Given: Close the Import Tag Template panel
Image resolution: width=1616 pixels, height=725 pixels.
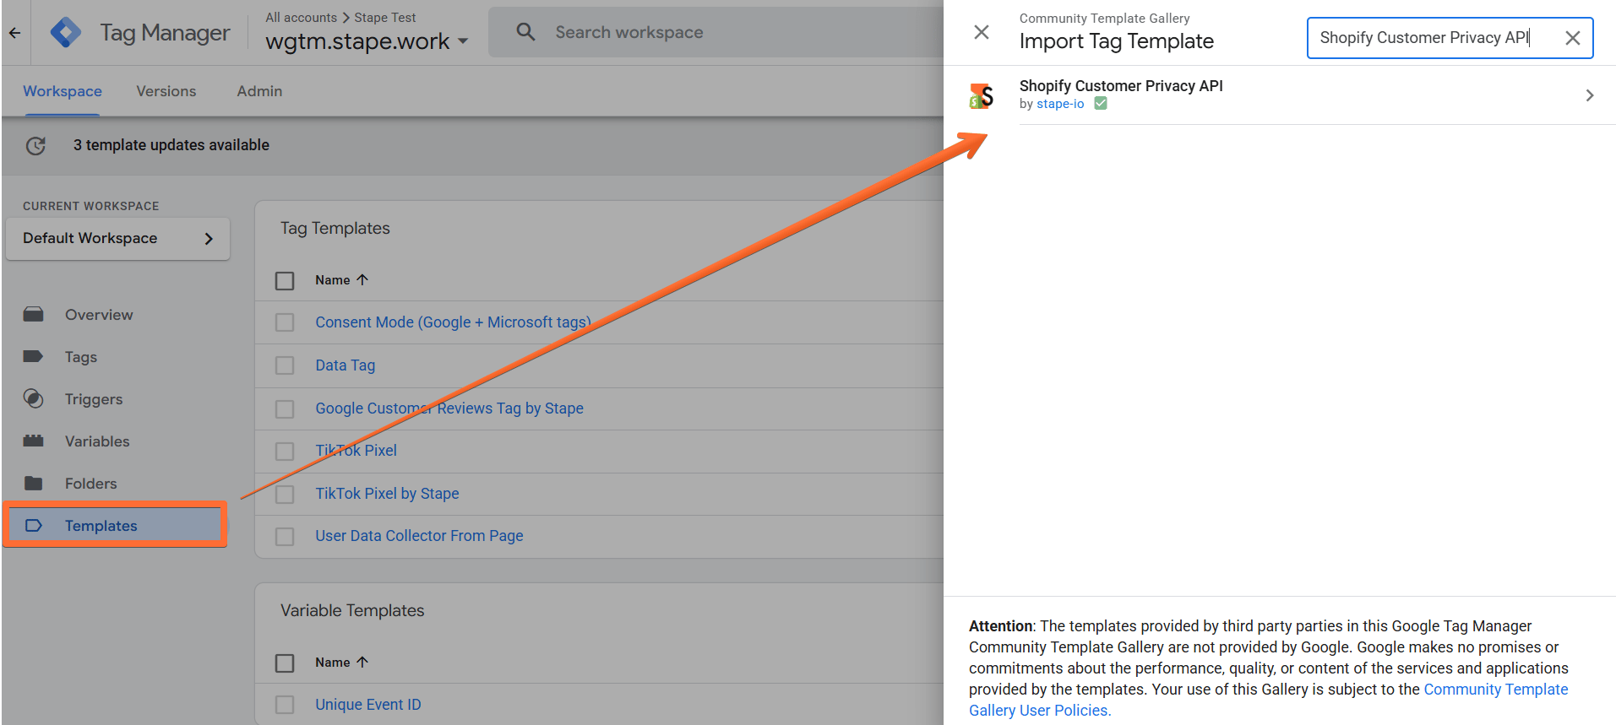Looking at the screenshot, I should 982,32.
